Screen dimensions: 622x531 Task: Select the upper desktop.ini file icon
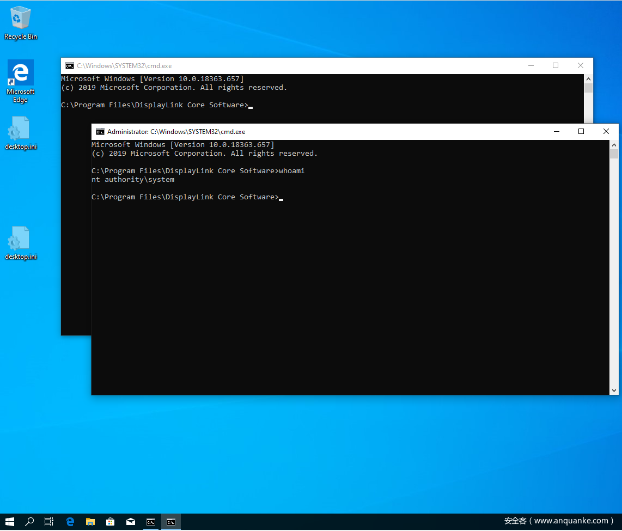tap(21, 130)
